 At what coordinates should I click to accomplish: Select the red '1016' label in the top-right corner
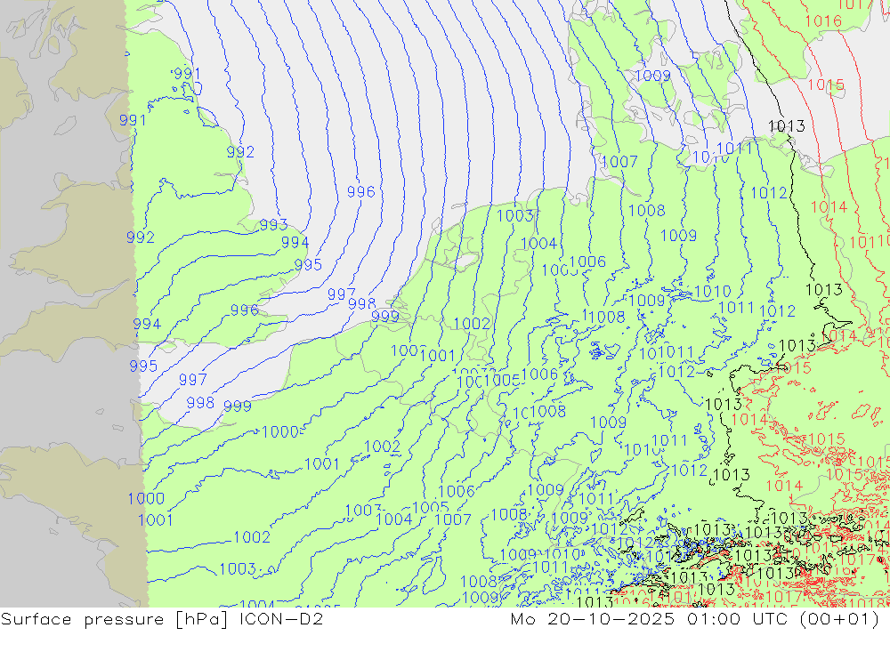[x=823, y=21]
